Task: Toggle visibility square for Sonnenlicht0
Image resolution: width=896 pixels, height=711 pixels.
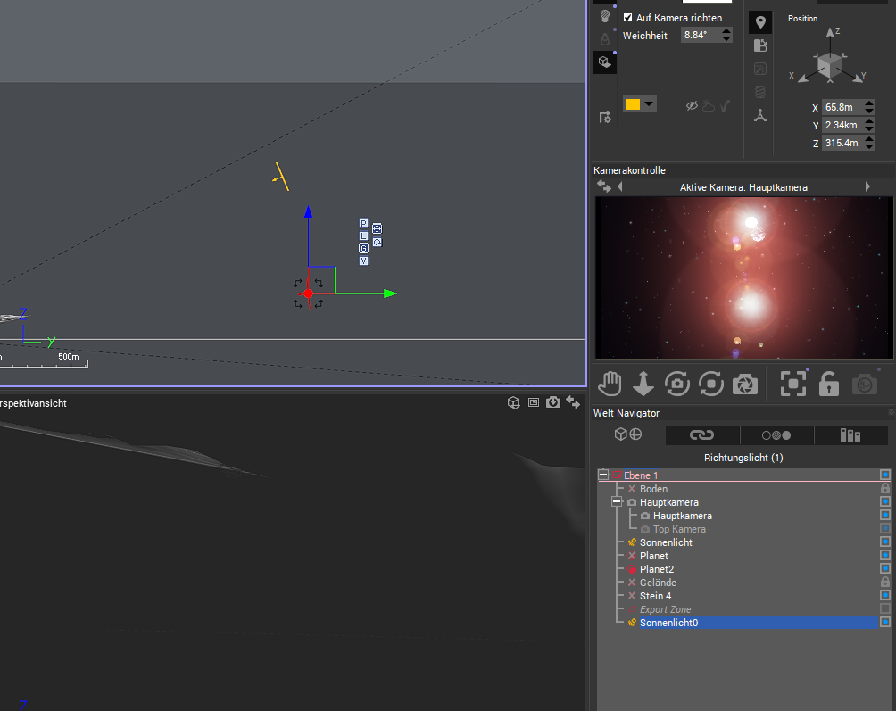Action: (885, 622)
